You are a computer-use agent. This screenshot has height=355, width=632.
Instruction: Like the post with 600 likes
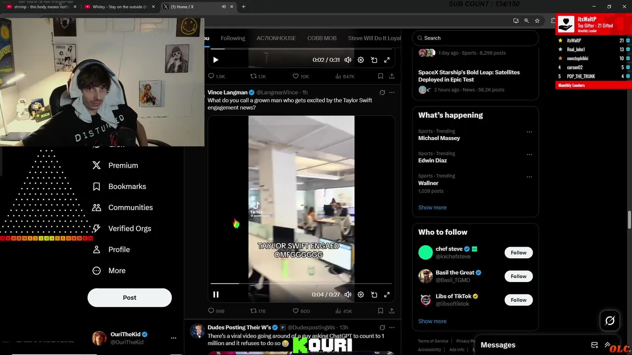coord(301,311)
